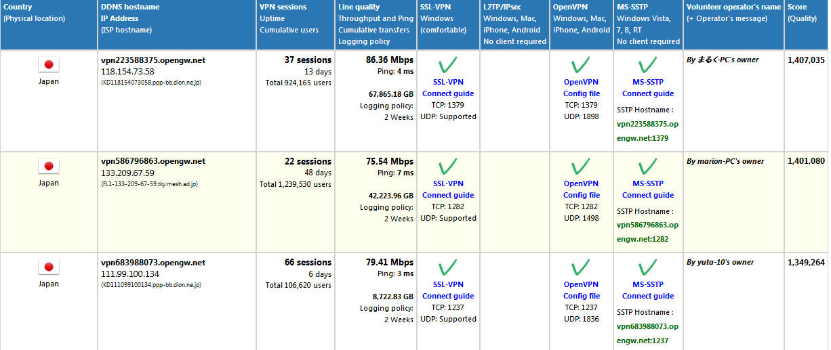Screen dimensions: 831x350
Task: Click the Japan flag for vpn223588375 row
Action: pos(48,65)
